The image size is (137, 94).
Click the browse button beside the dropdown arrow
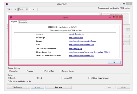127,37
